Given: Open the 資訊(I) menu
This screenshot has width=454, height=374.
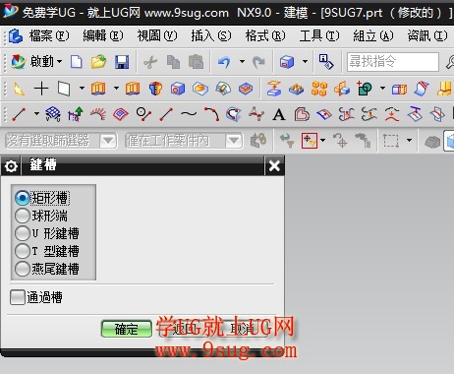Looking at the screenshot, I should 427,35.
